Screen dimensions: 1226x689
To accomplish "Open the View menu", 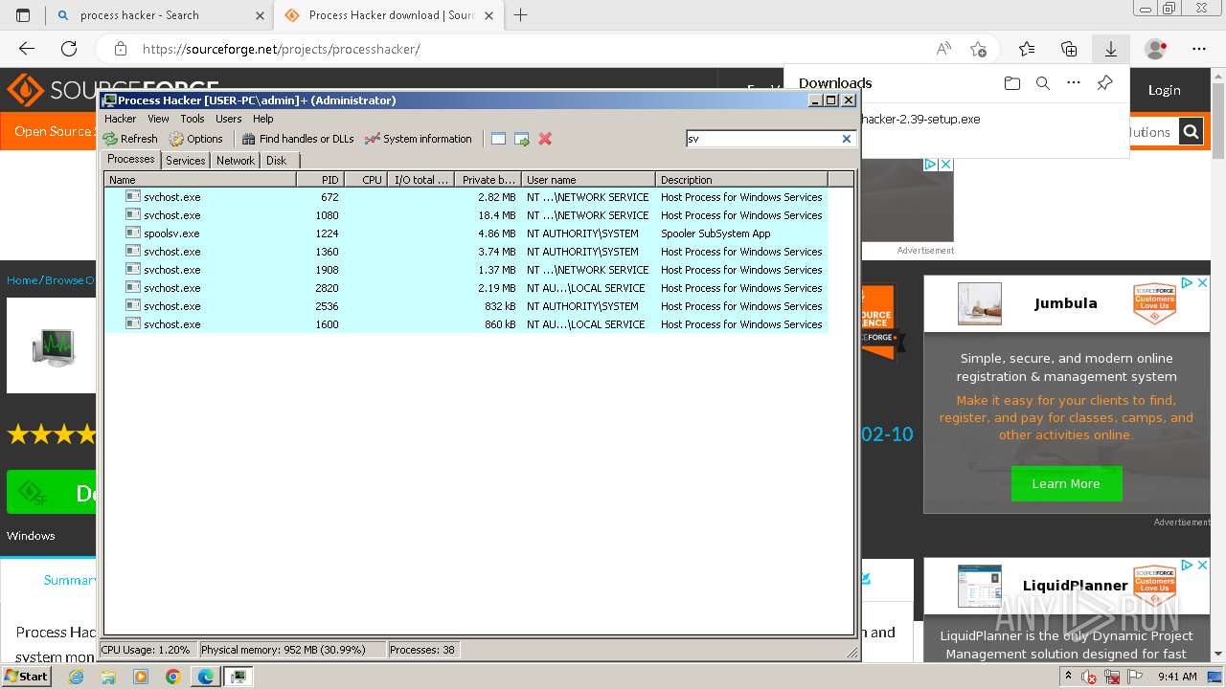I will 158,119.
